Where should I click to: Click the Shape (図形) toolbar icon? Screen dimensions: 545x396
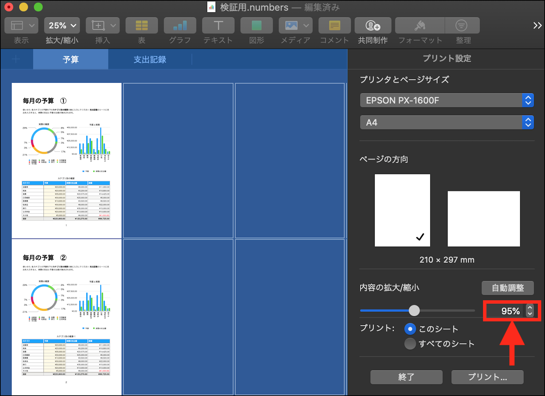(x=256, y=26)
